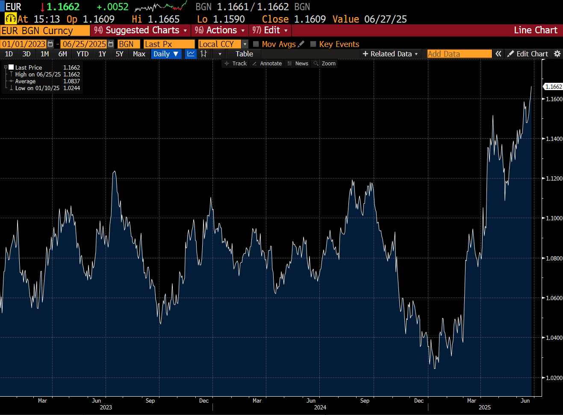563x415 pixels.
Task: Collapse the Last Price legend tree
Action: coord(6,67)
